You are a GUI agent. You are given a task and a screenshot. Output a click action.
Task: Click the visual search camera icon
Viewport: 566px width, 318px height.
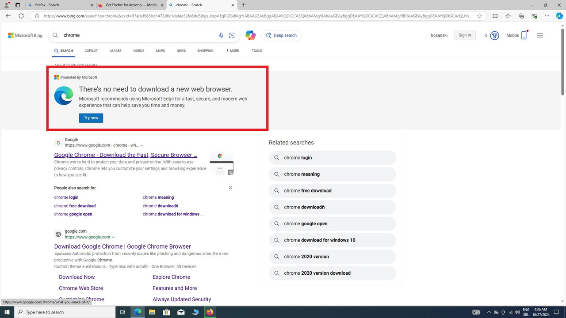tap(232, 35)
